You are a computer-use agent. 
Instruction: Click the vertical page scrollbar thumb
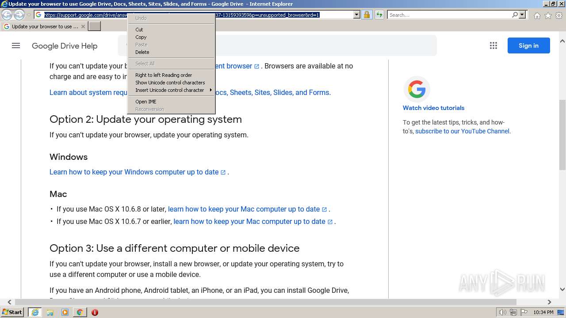pyautogui.click(x=562, y=135)
